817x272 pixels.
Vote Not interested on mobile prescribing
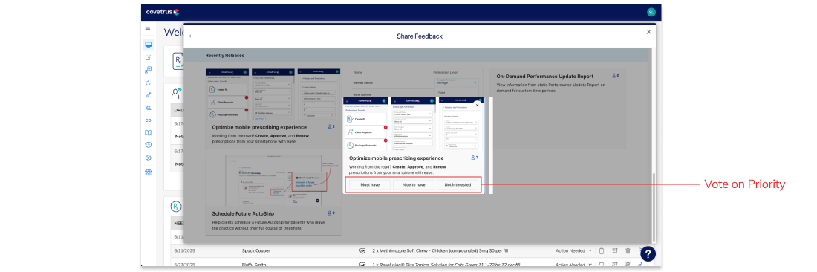click(x=458, y=184)
